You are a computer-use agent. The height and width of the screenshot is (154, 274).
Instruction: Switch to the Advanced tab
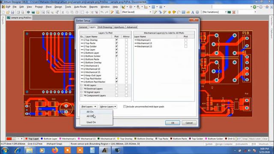131,27
